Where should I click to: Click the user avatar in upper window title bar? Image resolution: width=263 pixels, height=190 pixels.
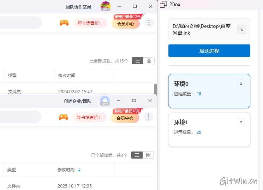[105, 6]
